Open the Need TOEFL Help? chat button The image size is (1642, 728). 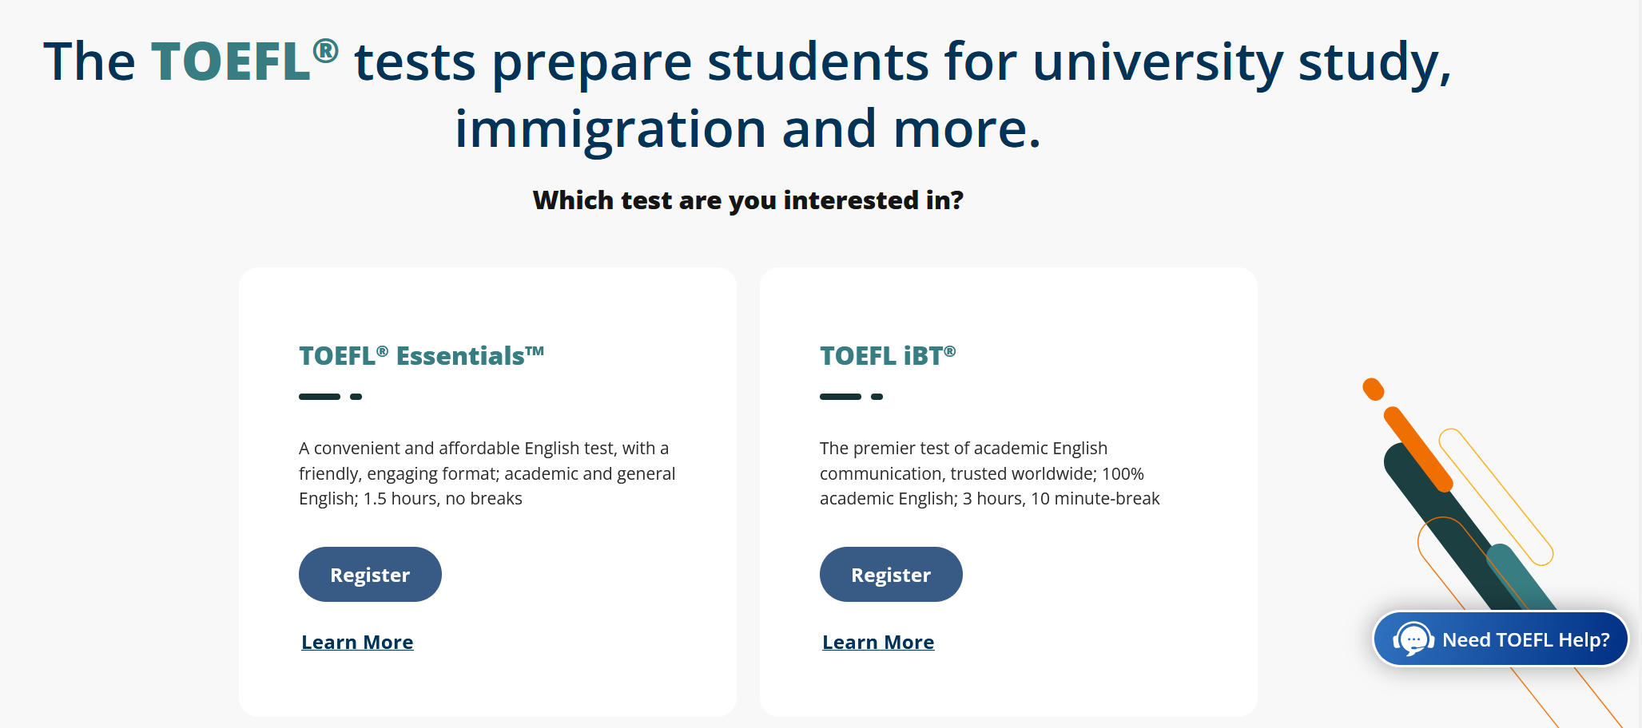coord(1501,639)
